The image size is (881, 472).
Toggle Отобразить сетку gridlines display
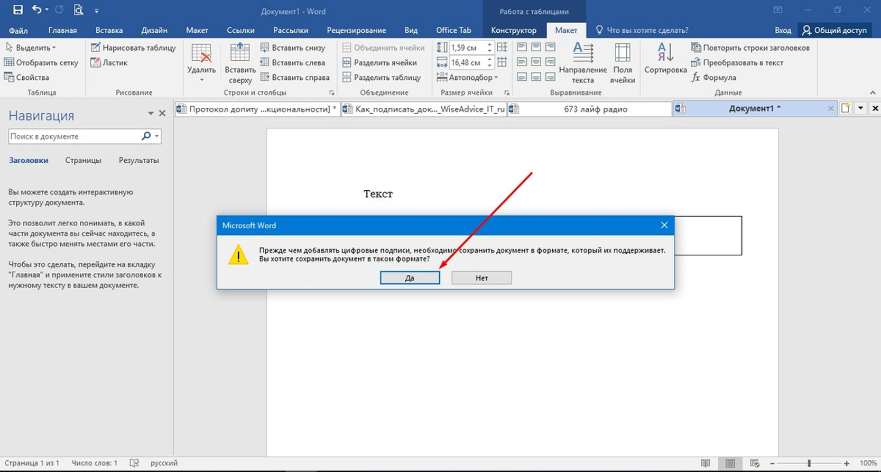point(41,62)
